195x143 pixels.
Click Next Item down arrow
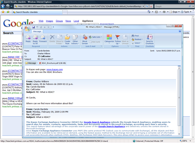pos(48,27)
